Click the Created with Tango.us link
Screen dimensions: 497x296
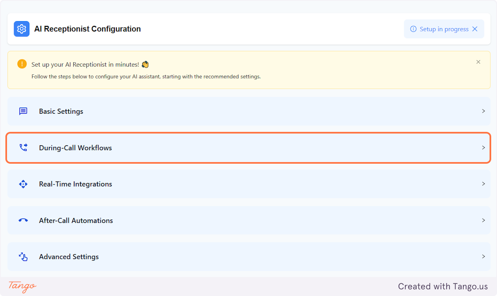click(442, 286)
